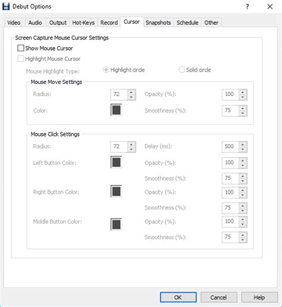Open the Right Button Color swatch
Screen dimensions: 282x307
pos(116,191)
